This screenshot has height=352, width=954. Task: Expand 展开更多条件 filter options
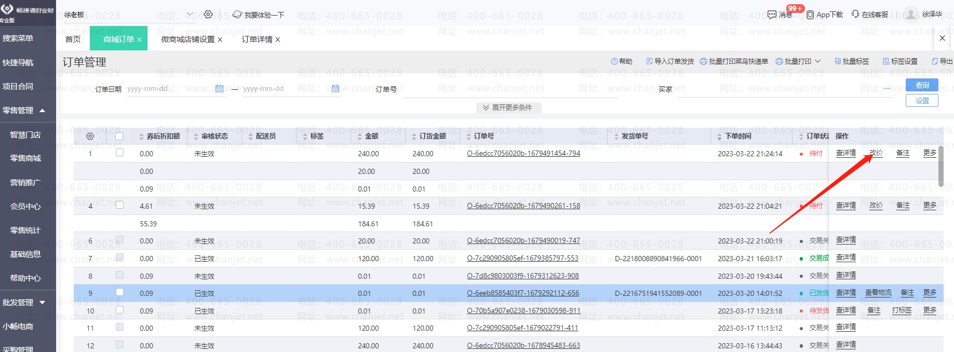pyautogui.click(x=508, y=107)
